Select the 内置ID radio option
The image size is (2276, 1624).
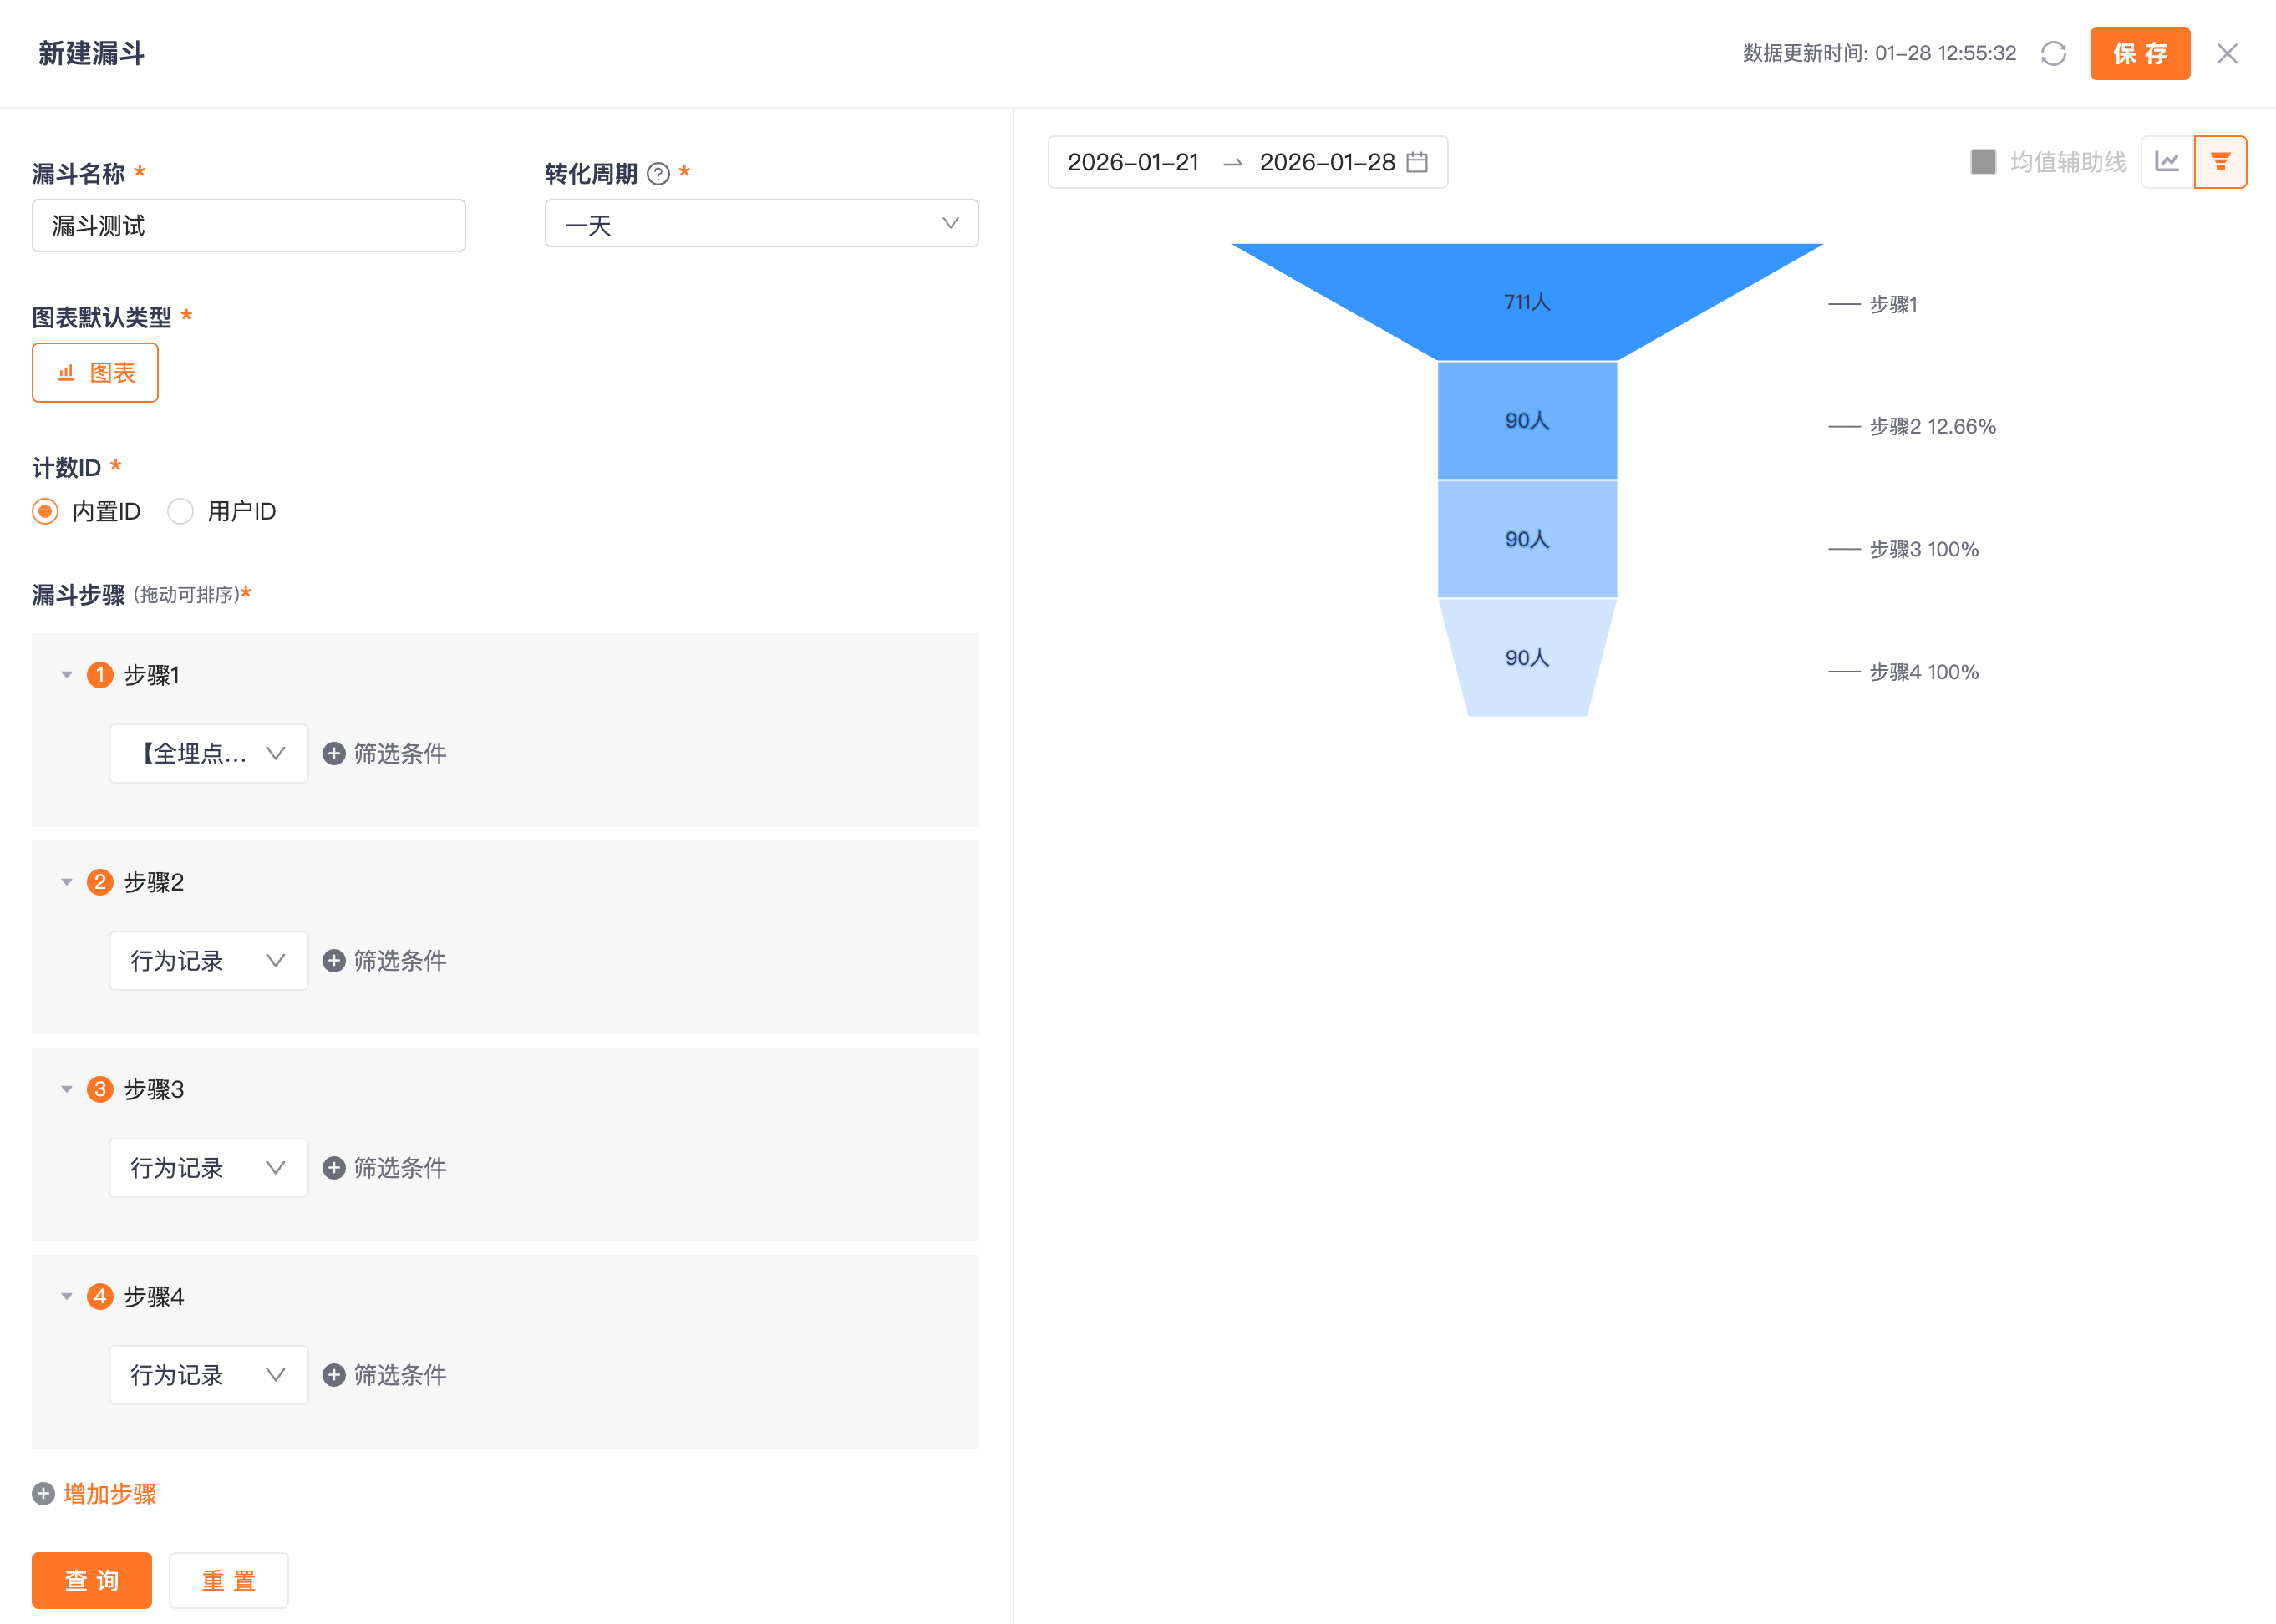coord(45,512)
